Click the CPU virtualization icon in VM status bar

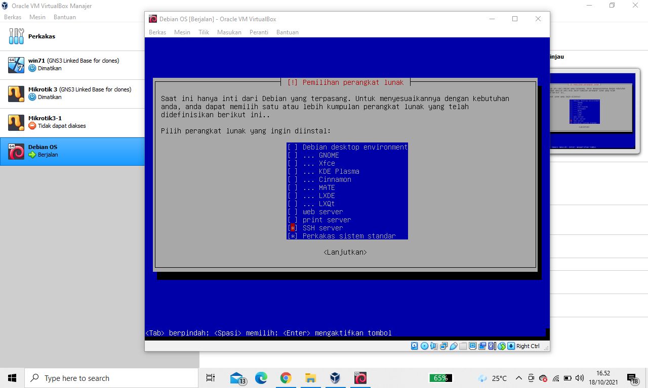click(x=491, y=346)
